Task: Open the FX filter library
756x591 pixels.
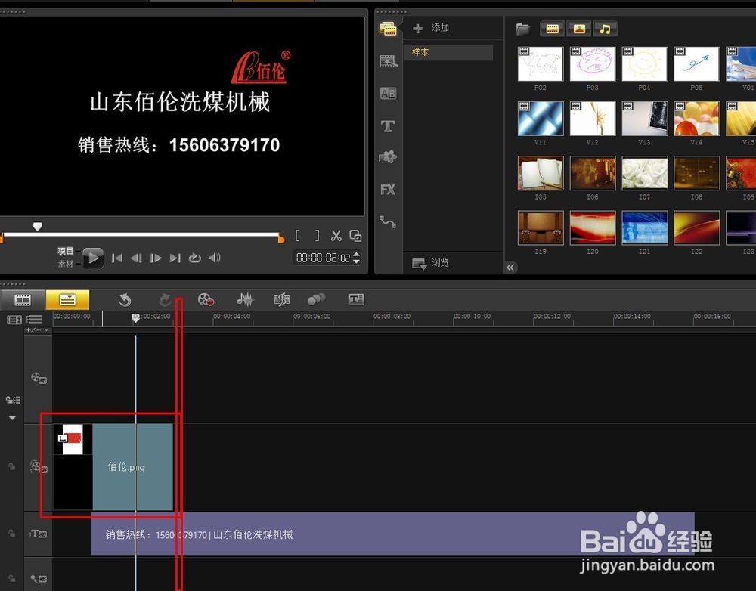Action: (x=388, y=190)
